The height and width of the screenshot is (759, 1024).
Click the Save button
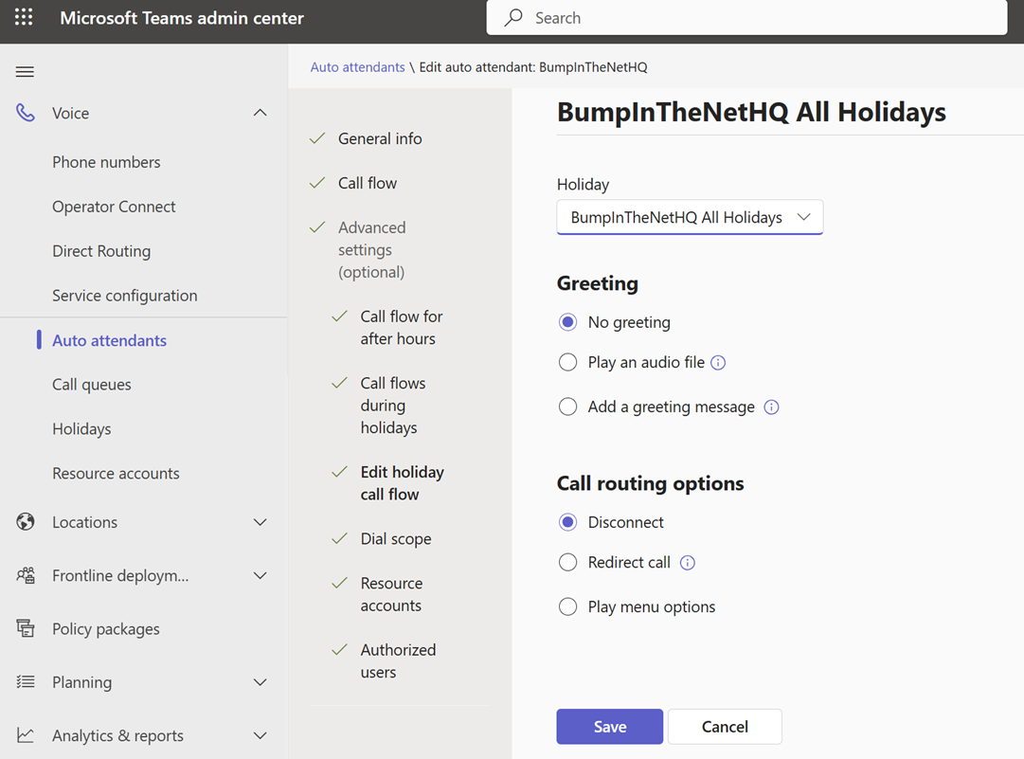(x=609, y=727)
